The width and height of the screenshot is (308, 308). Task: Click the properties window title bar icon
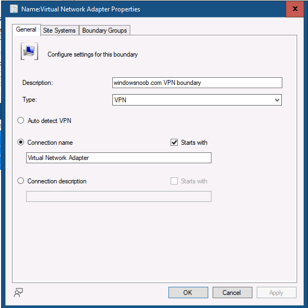[x=14, y=9]
